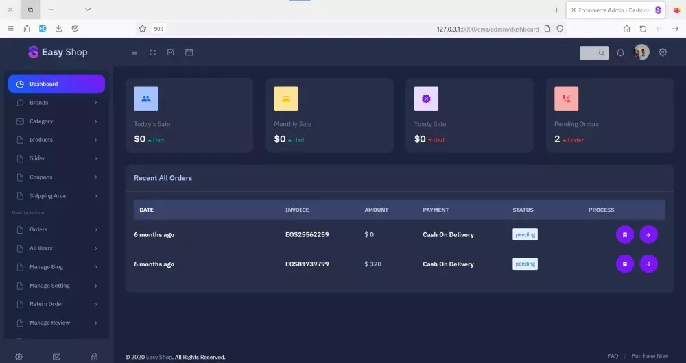686x363 pixels.
Task: Click the Easy Shop logo icon
Action: point(33,52)
